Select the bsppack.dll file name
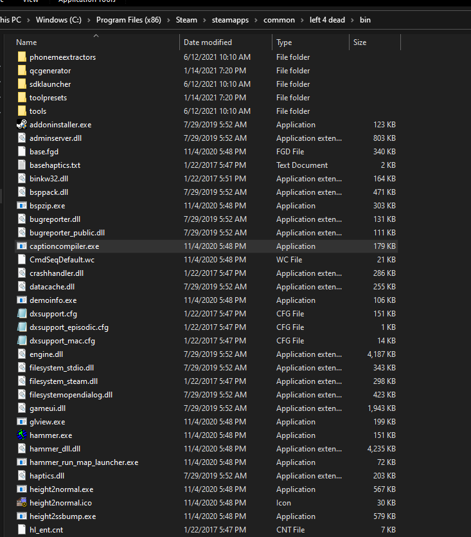471x537 pixels. click(x=49, y=192)
